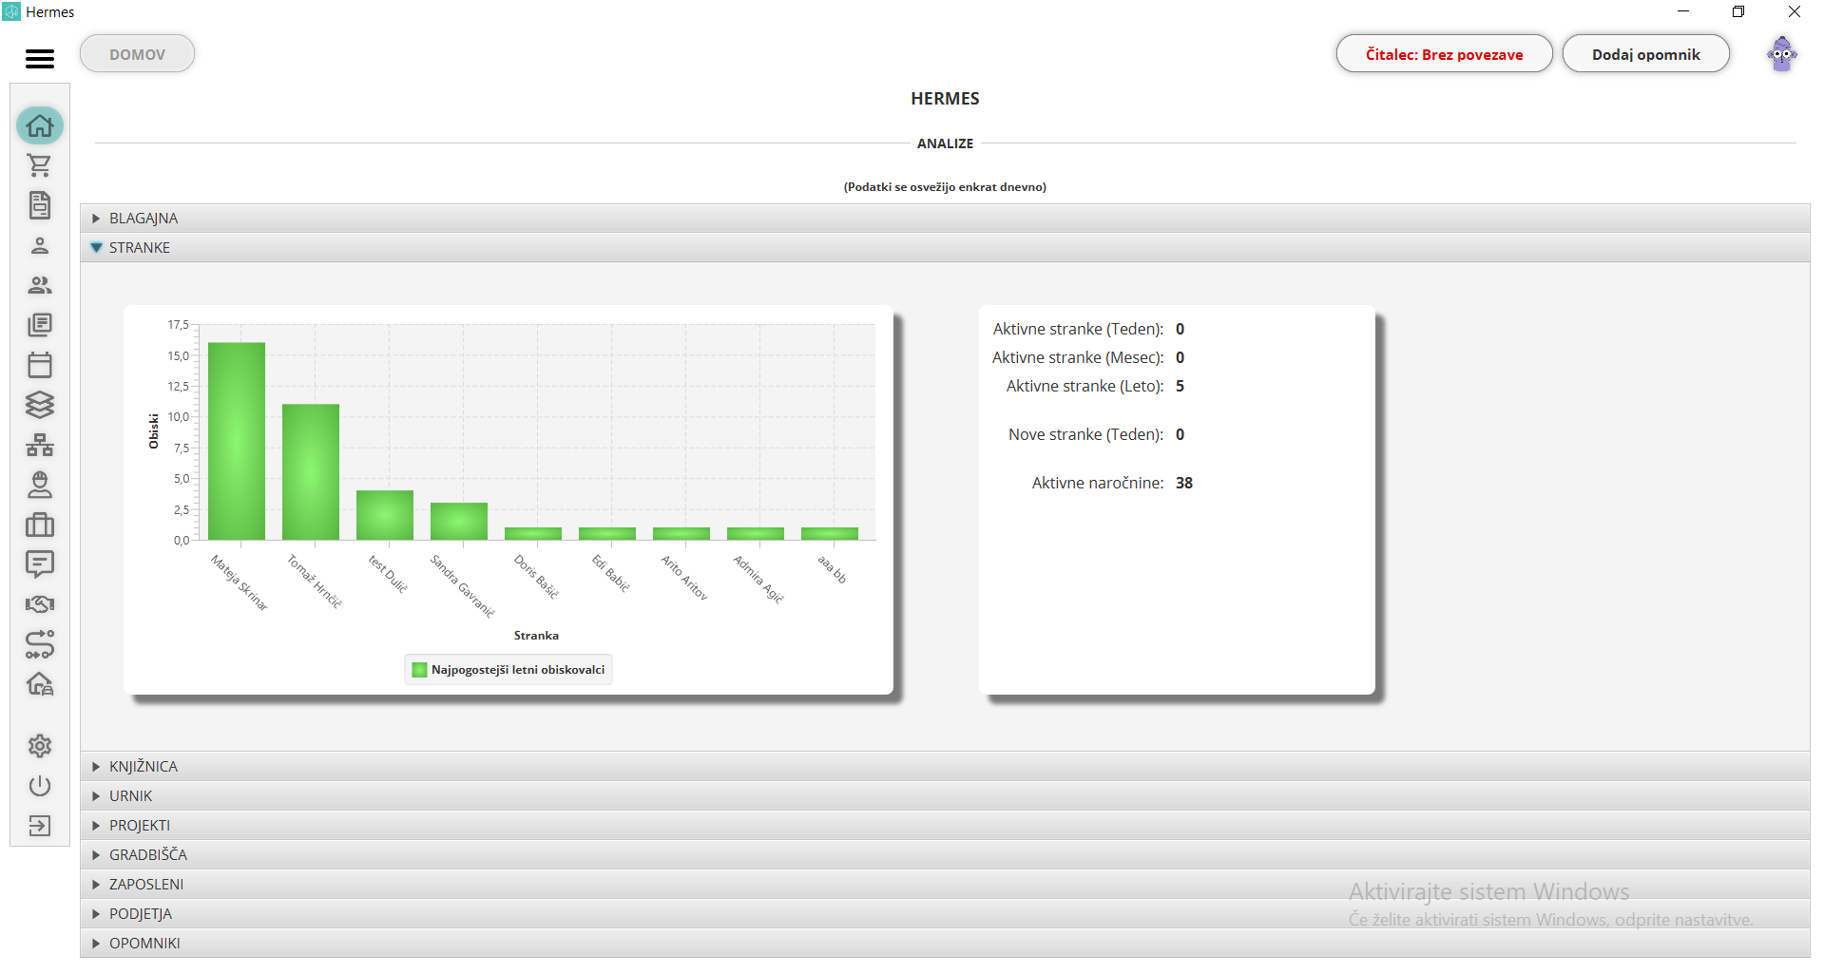Open the hierarchy tree sidebar icon

(40, 445)
